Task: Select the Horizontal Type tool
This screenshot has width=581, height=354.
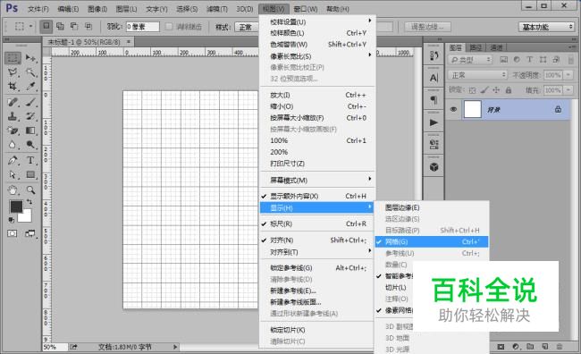Action: 30,161
